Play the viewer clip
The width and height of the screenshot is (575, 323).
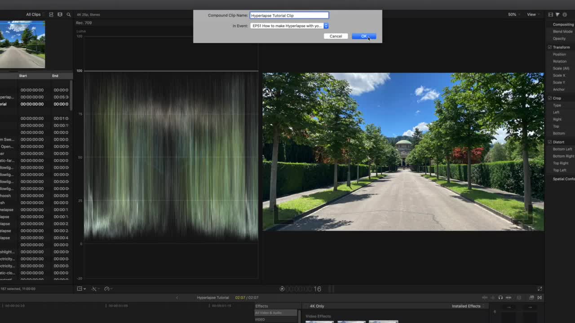282,289
